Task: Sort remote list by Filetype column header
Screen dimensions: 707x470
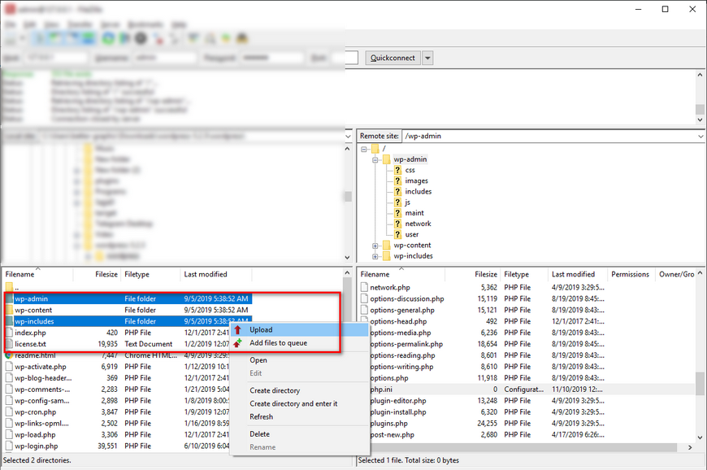Action: tap(524, 274)
